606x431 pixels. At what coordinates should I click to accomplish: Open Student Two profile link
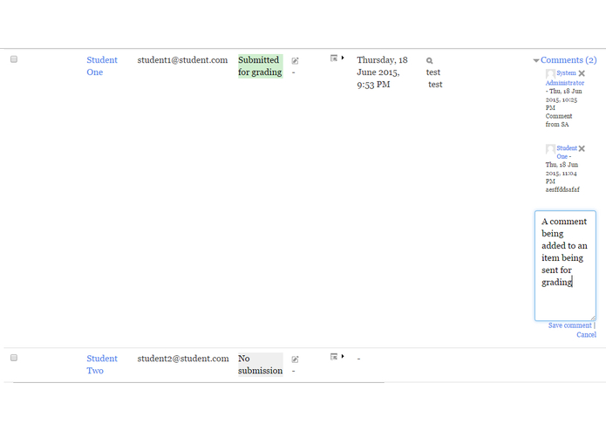tap(102, 365)
